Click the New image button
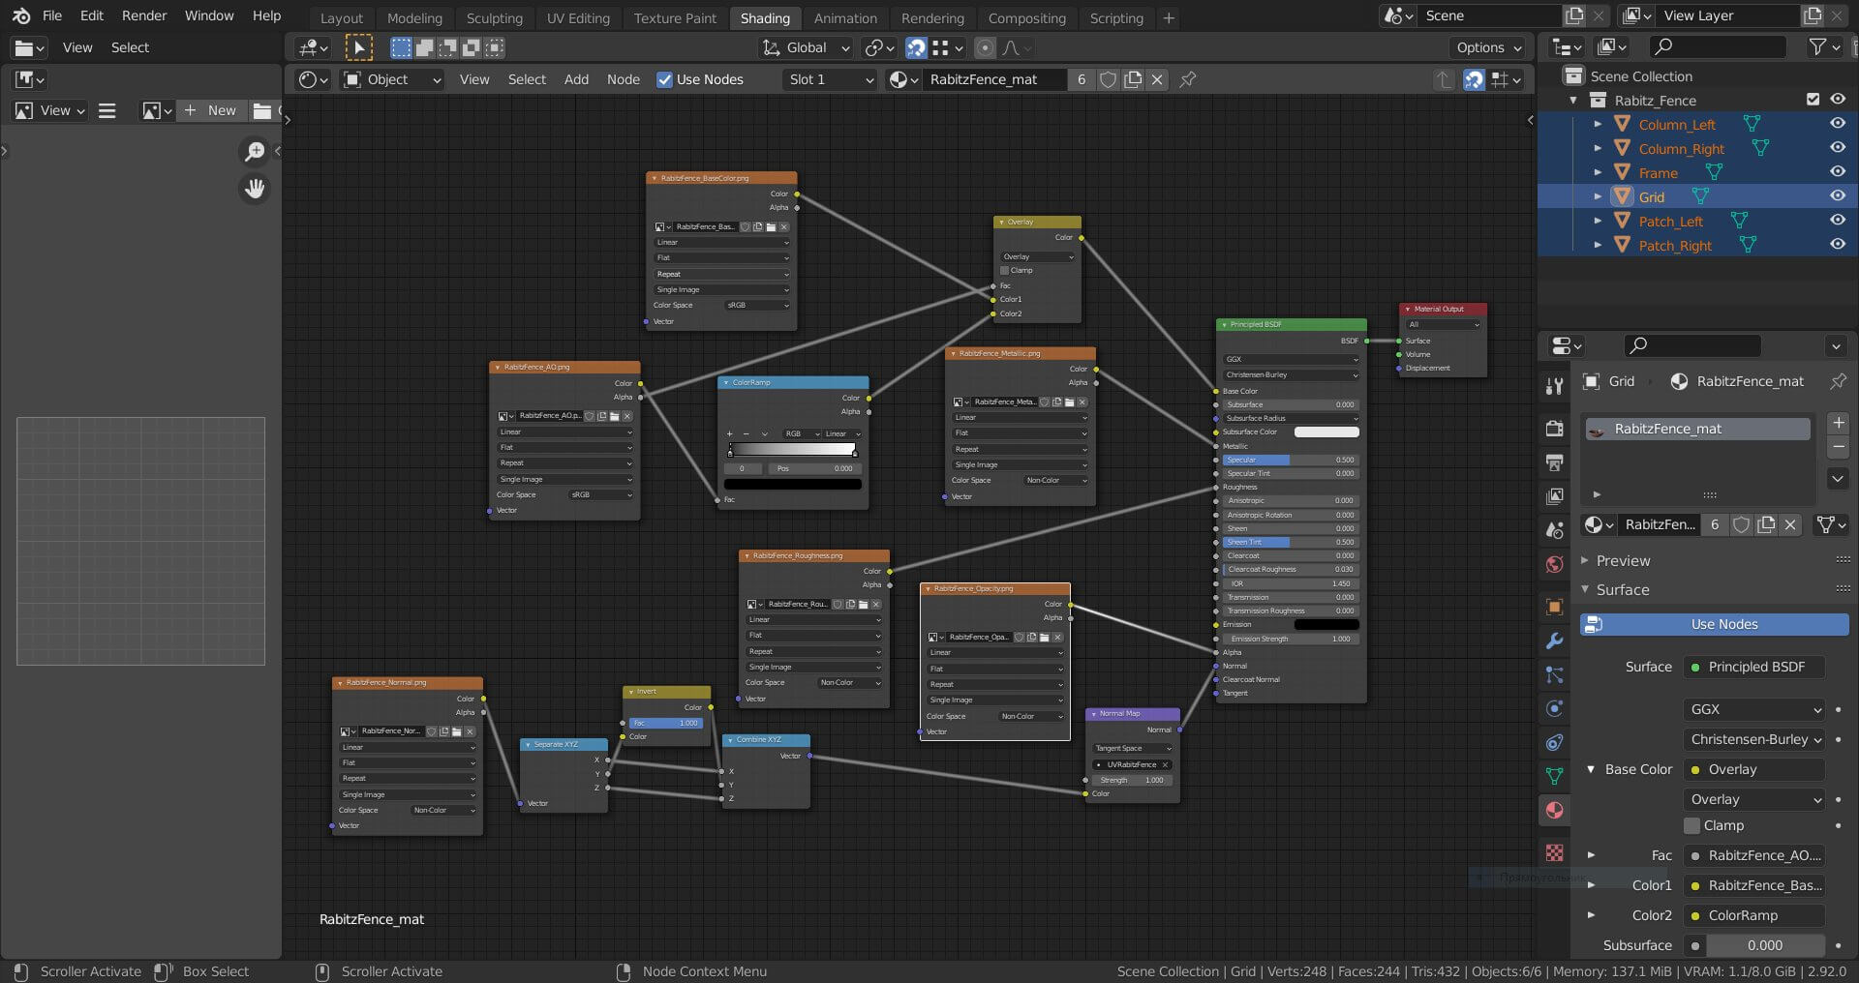Viewport: 1859px width, 983px height. [x=211, y=110]
